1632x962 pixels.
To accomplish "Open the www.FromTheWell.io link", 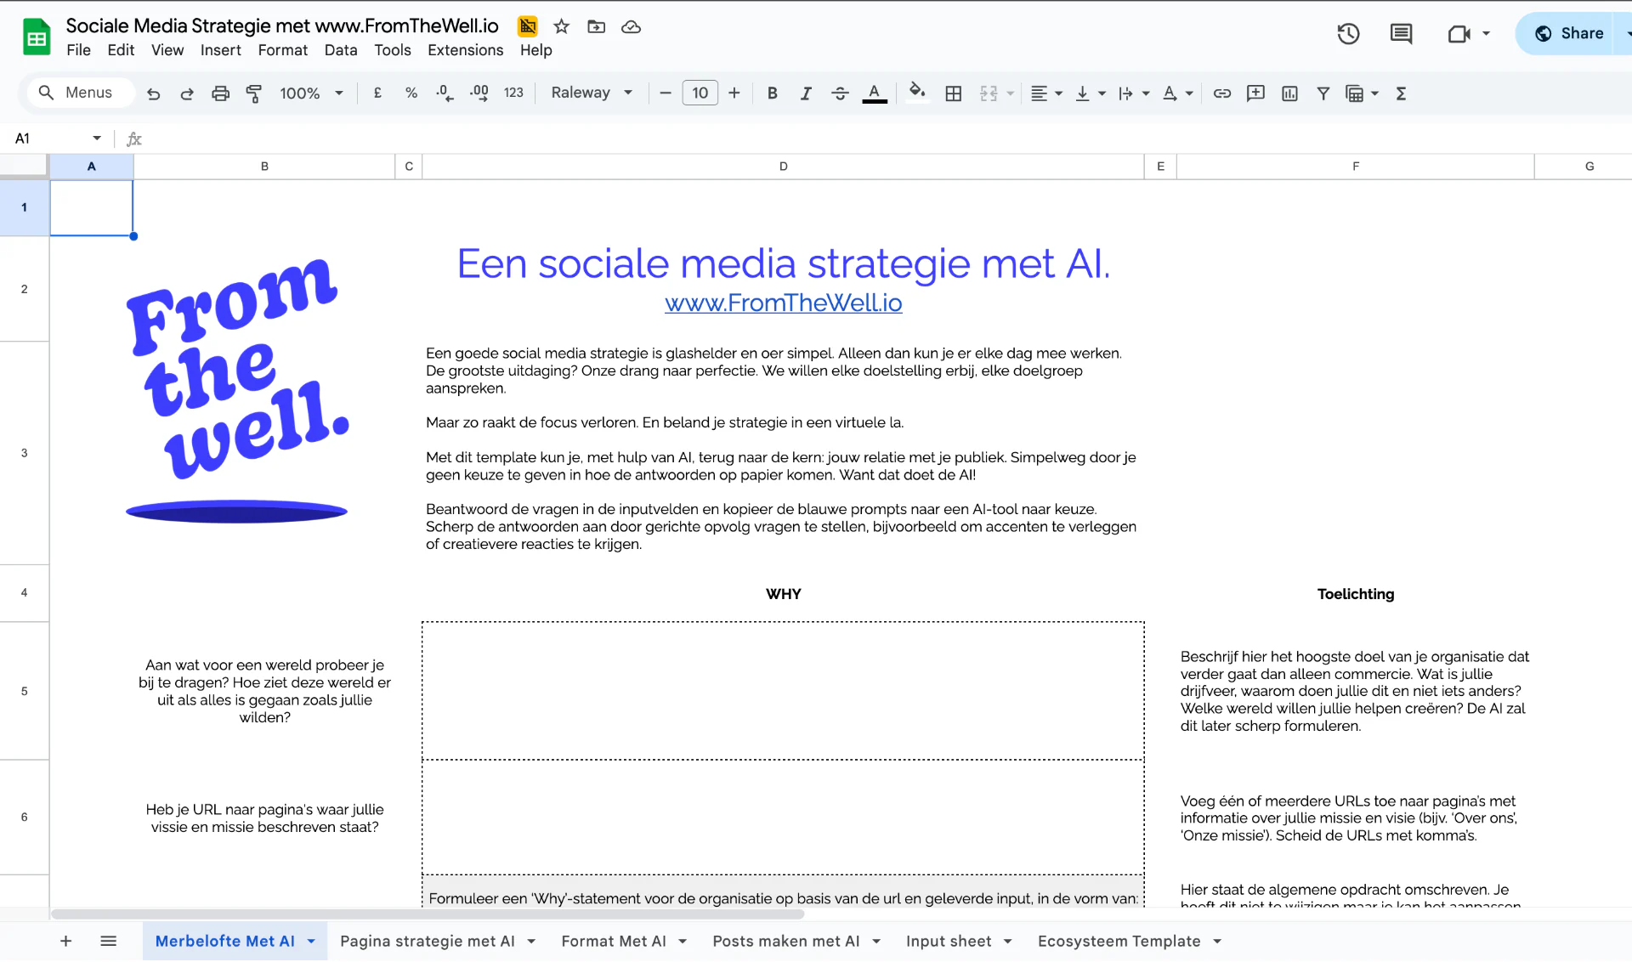I will (x=783, y=303).
